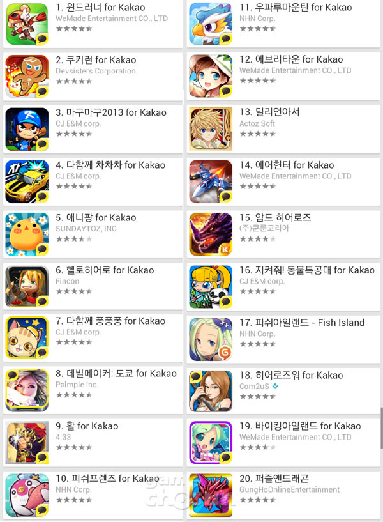Open the 피쉬아일랜드 - Fish Island entry
The image size is (383, 522).
[x=283, y=339]
